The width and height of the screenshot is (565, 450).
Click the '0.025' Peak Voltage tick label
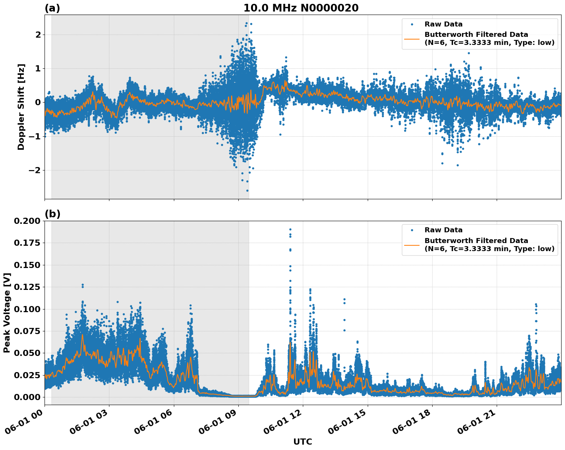pos(27,375)
